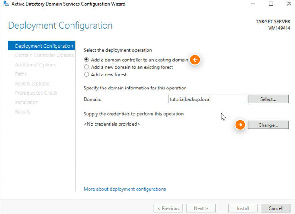Switch to the Paths step
The height and width of the screenshot is (214, 295).
tap(21, 74)
